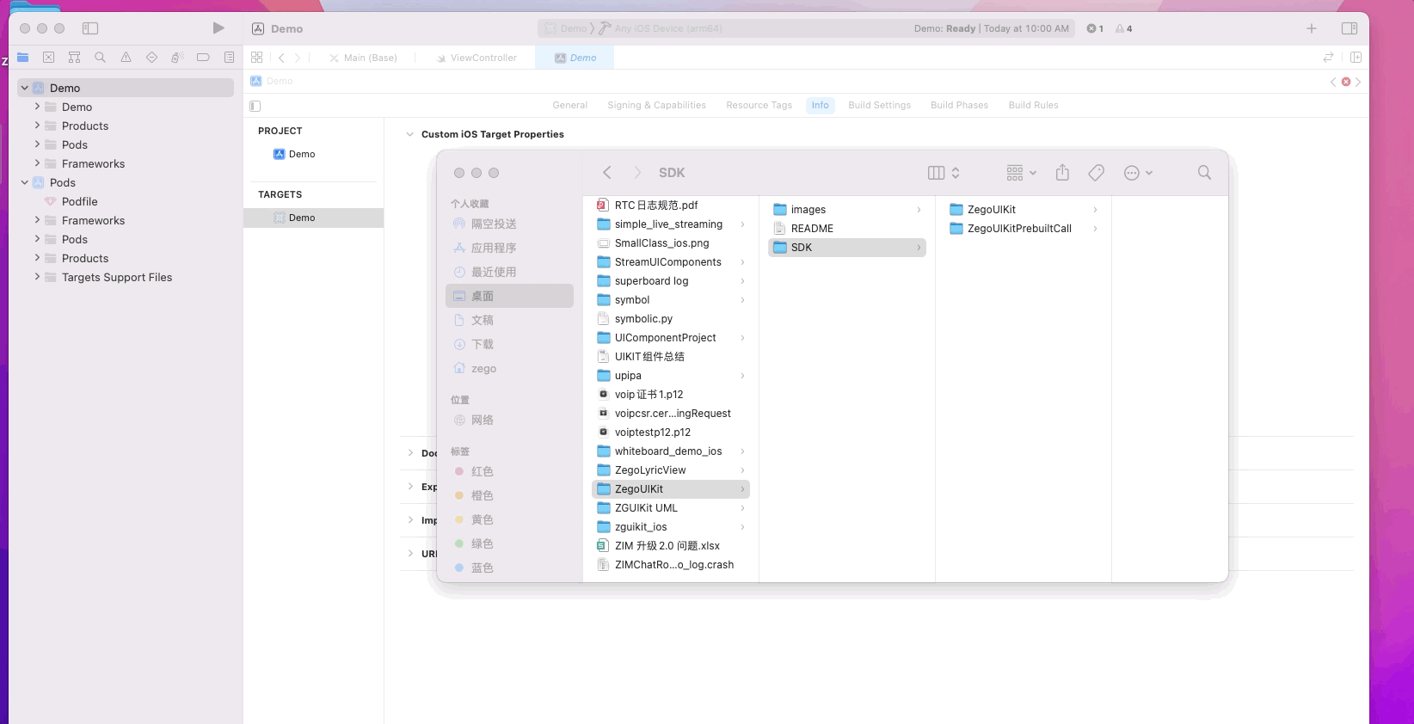Open the test navigator diamond icon

pyautogui.click(x=152, y=58)
